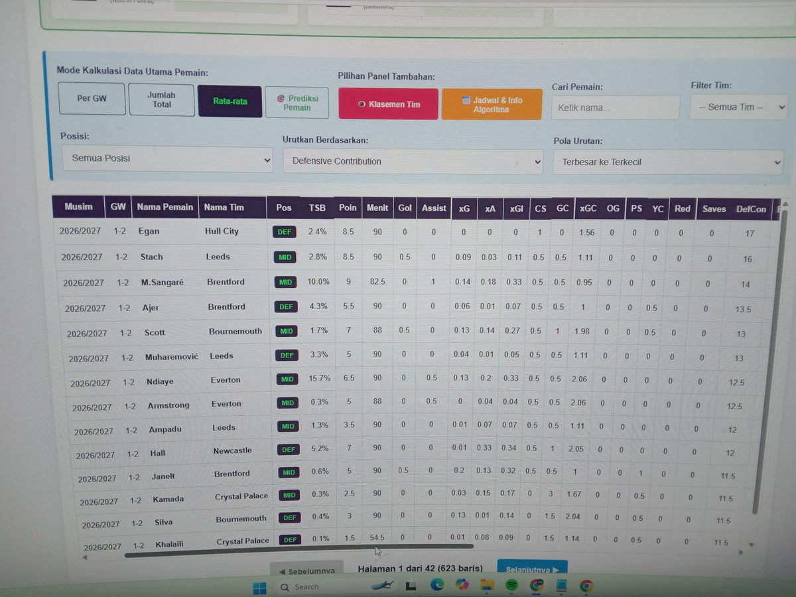Open the Pola Urutan dropdown
Image resolution: width=796 pixels, height=597 pixels.
pos(668,162)
